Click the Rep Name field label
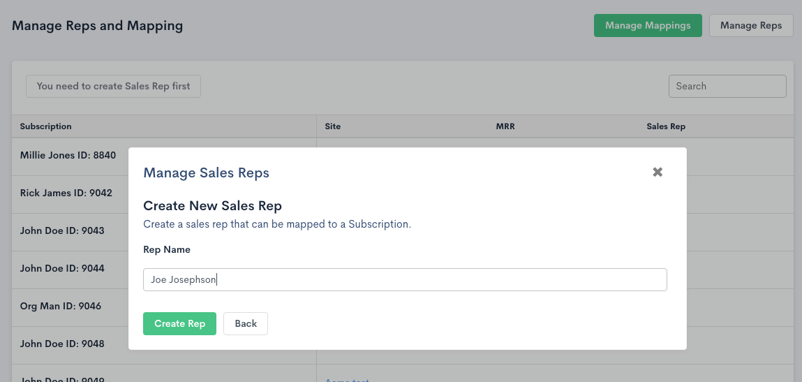This screenshot has height=382, width=802. coord(167,249)
